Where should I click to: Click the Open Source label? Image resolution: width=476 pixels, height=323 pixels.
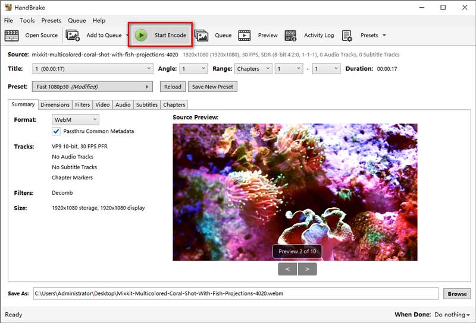42,36
